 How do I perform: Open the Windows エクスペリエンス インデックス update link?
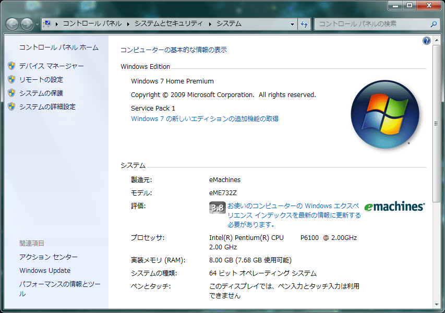(x=294, y=215)
